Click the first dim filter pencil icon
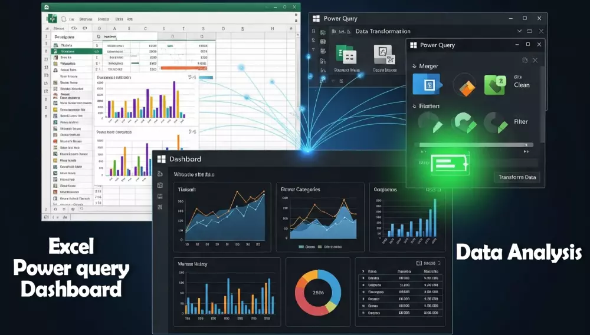590x335 pixels. [431, 123]
